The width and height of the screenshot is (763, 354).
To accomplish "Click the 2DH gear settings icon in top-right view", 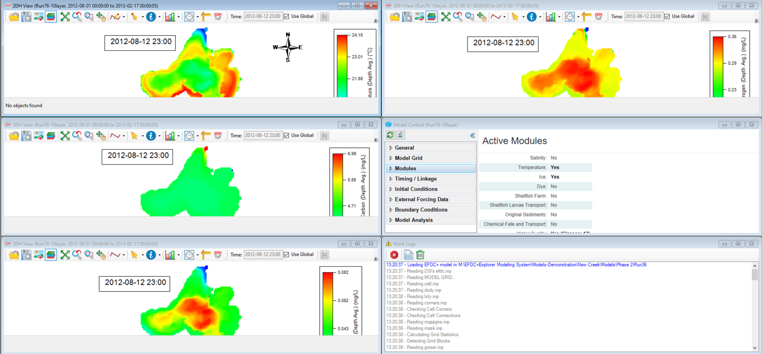I will coord(598,17).
